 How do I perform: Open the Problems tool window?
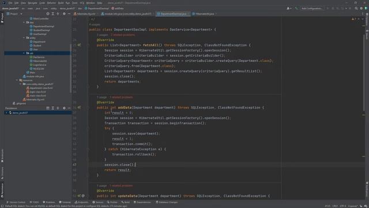(x=48, y=202)
